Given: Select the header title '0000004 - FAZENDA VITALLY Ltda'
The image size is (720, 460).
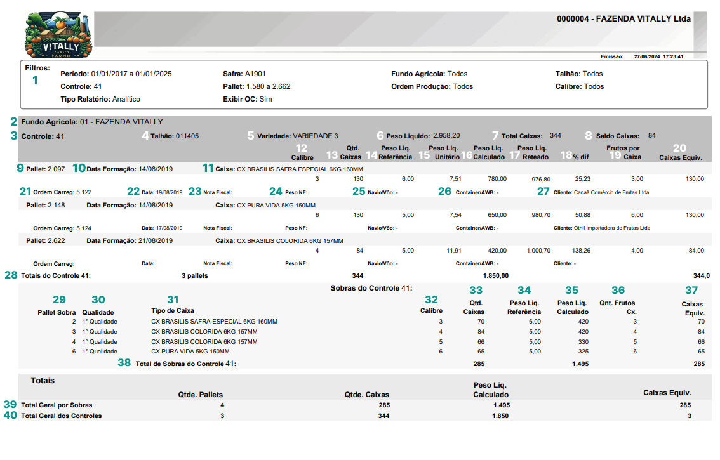Looking at the screenshot, I should click(x=623, y=19).
